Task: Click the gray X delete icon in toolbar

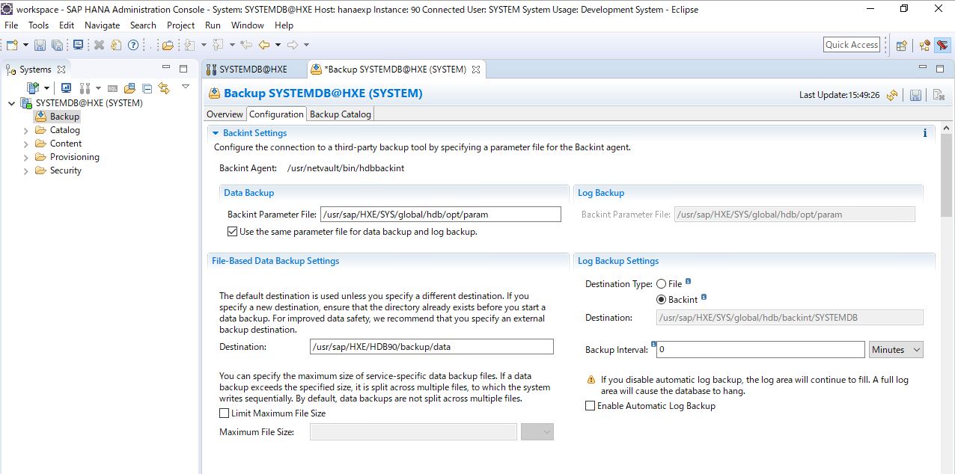Action: pos(99,45)
